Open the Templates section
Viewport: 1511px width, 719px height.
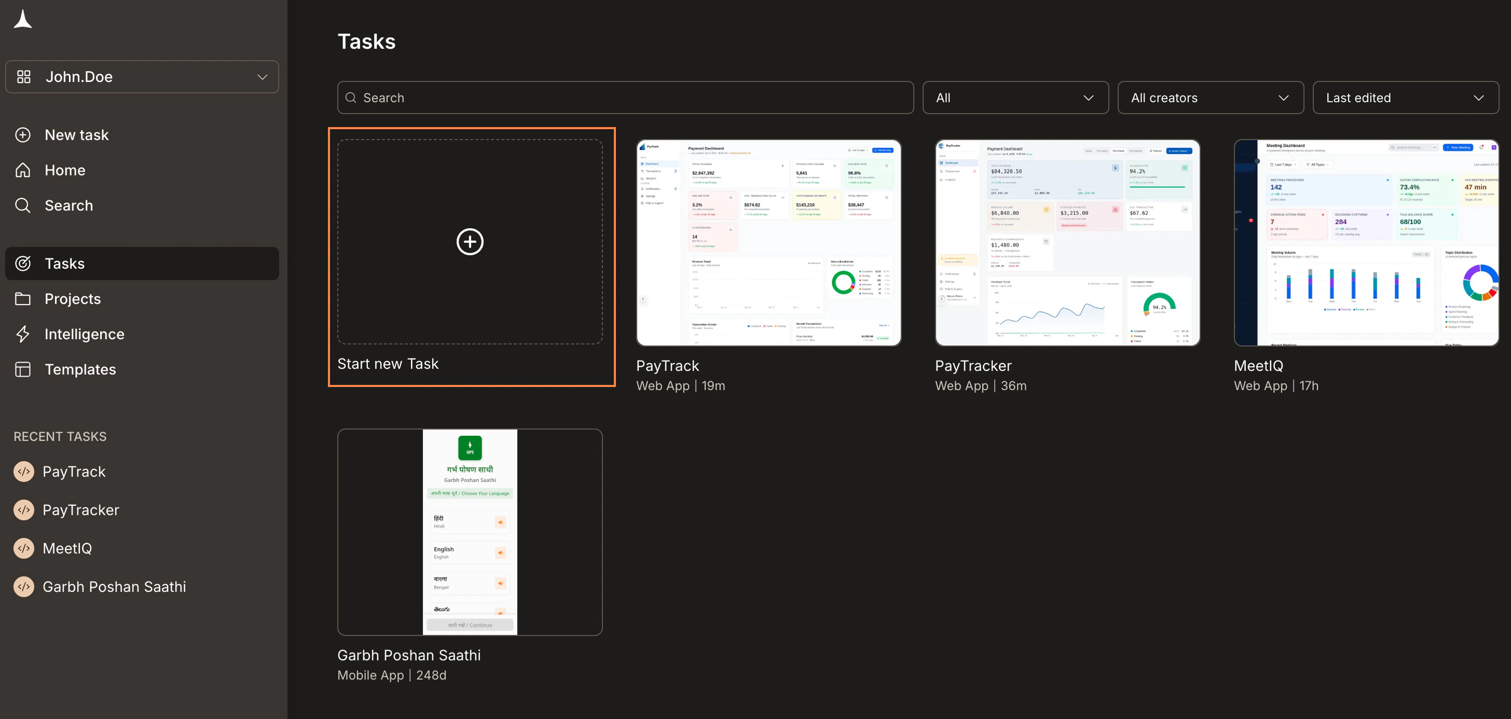pos(142,369)
